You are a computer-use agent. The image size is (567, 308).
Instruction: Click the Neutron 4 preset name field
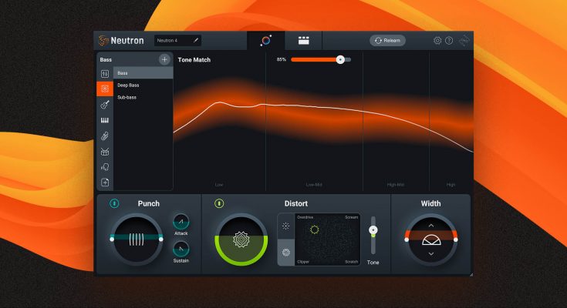coord(177,41)
